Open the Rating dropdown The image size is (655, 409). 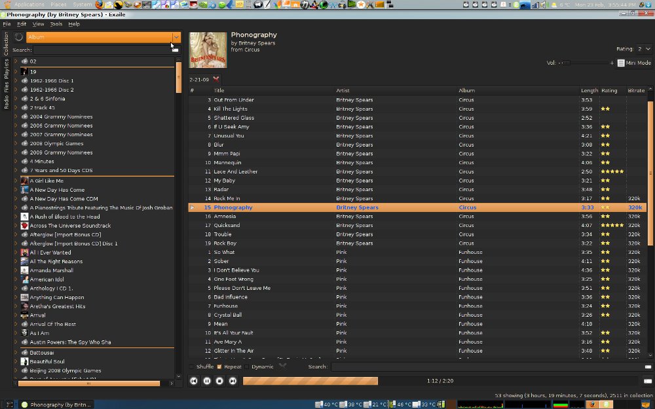644,49
